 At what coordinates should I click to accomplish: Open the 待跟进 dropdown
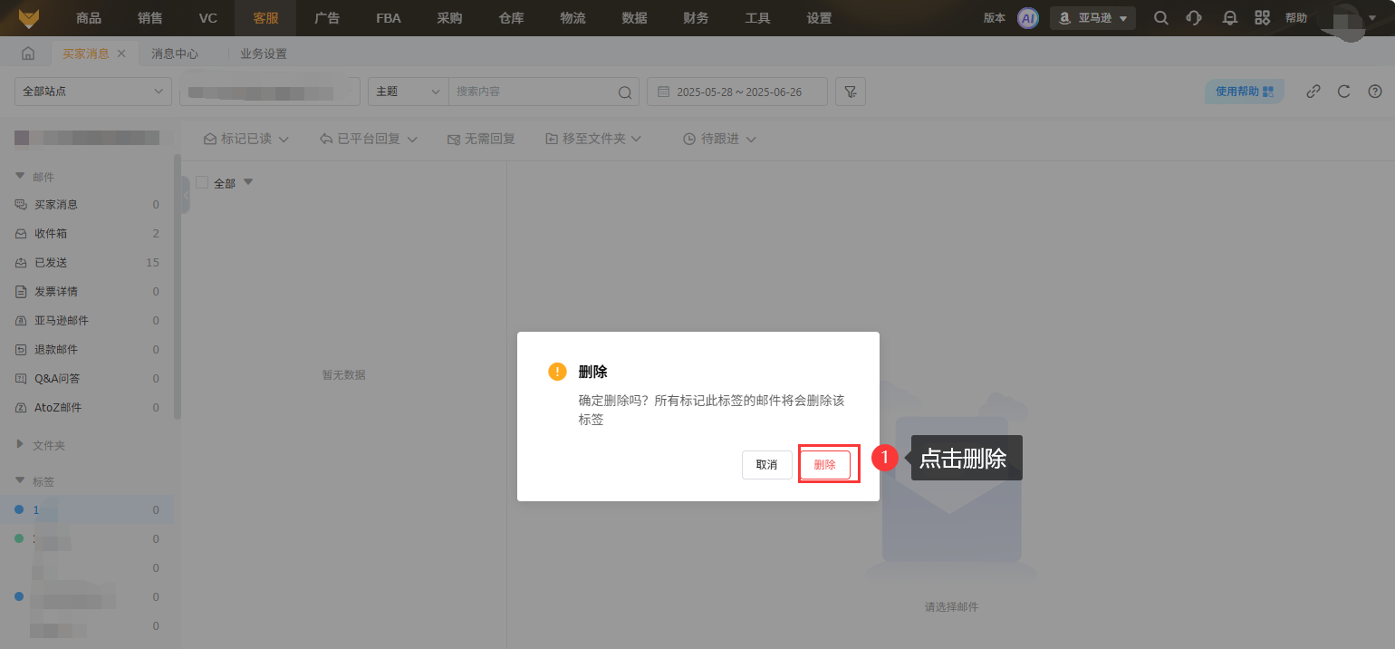click(x=719, y=139)
